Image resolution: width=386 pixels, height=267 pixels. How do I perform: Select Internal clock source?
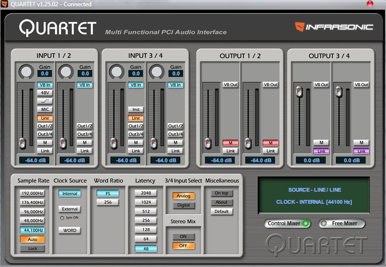tap(70, 194)
